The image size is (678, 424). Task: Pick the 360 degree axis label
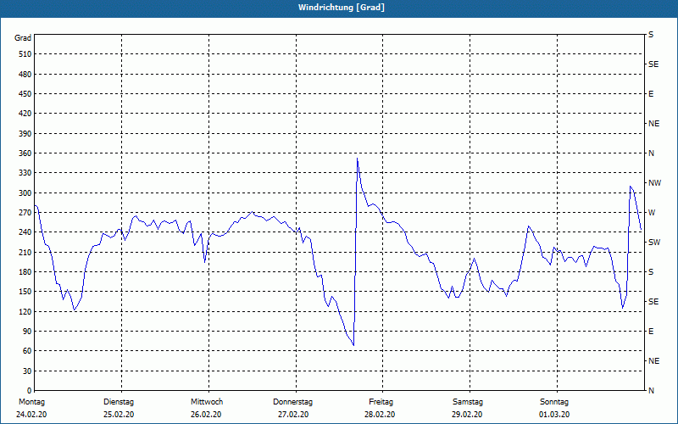tap(25, 153)
